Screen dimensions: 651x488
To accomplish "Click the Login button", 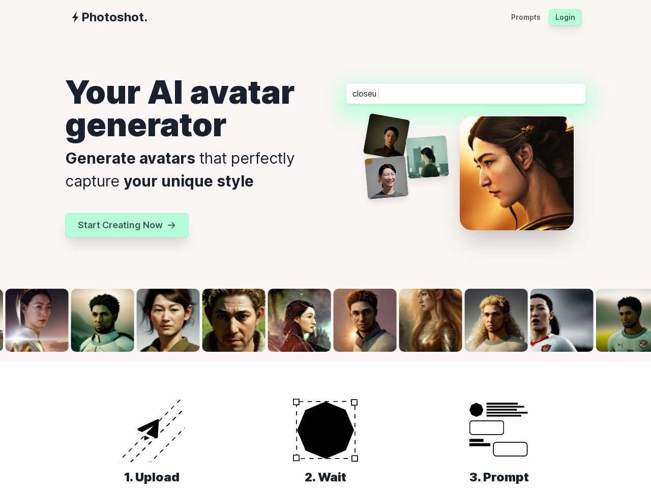I will click(565, 17).
